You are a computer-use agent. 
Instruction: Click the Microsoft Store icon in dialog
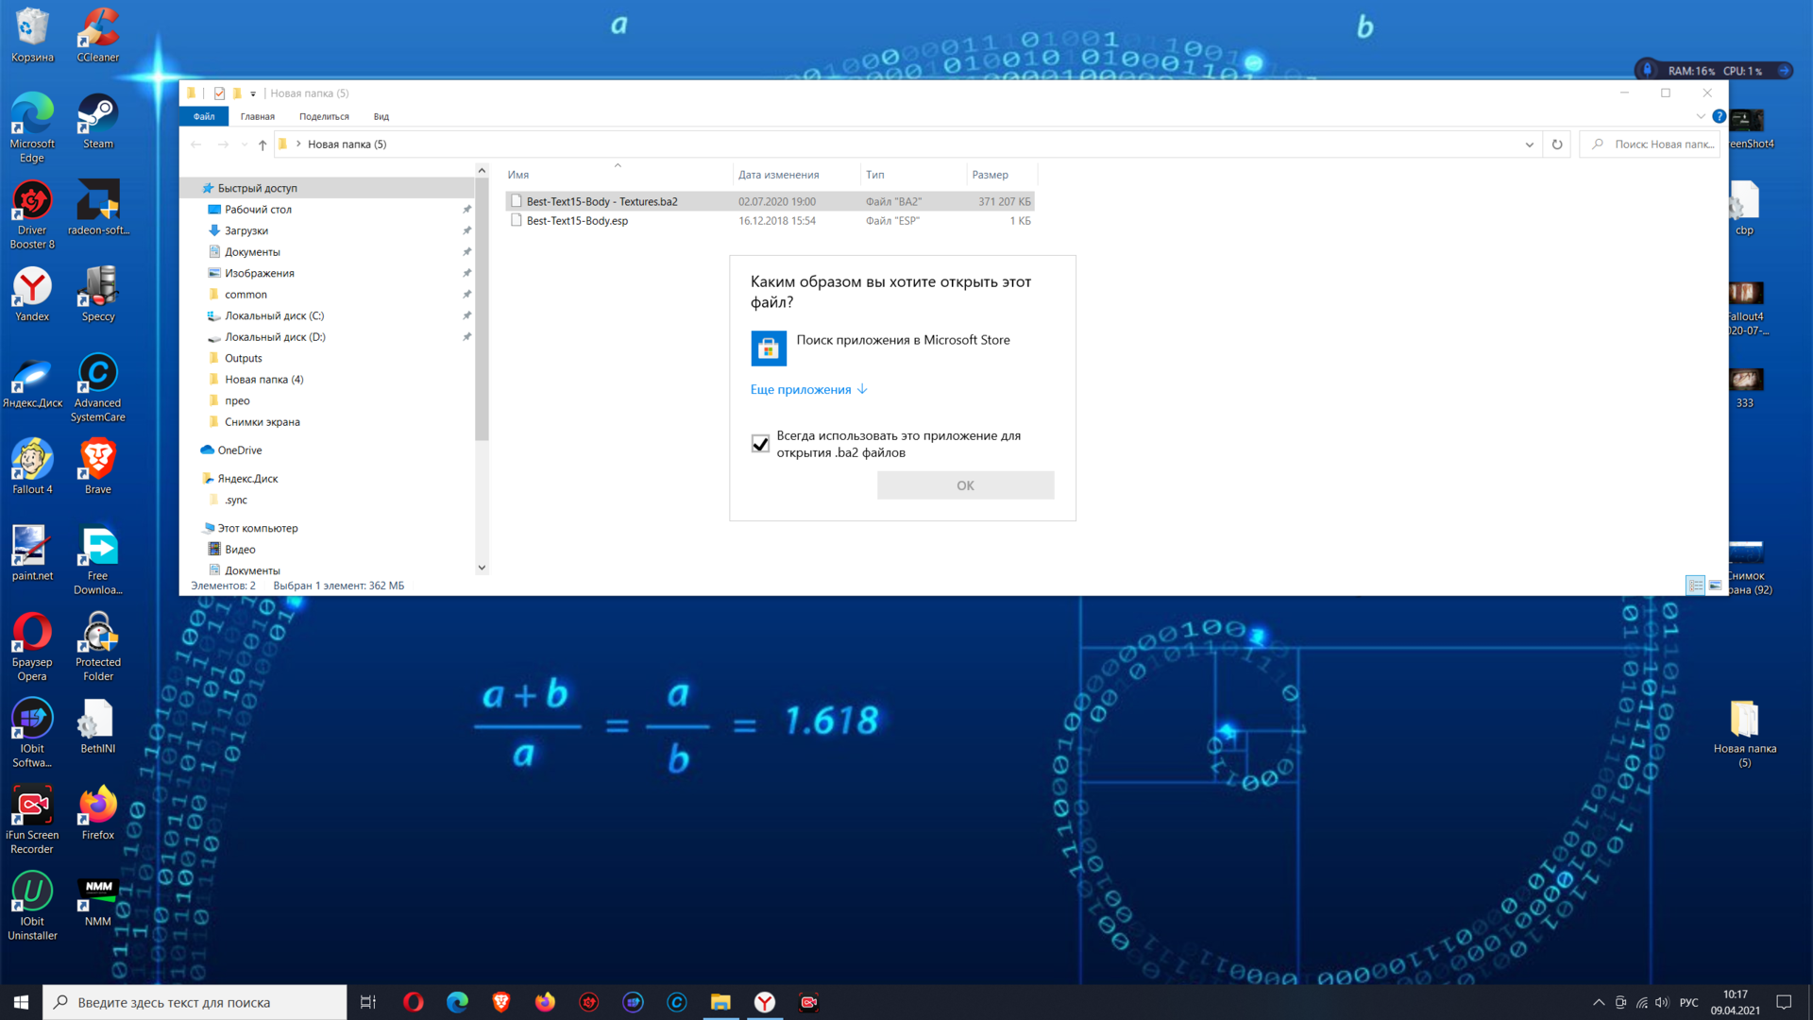[768, 348]
